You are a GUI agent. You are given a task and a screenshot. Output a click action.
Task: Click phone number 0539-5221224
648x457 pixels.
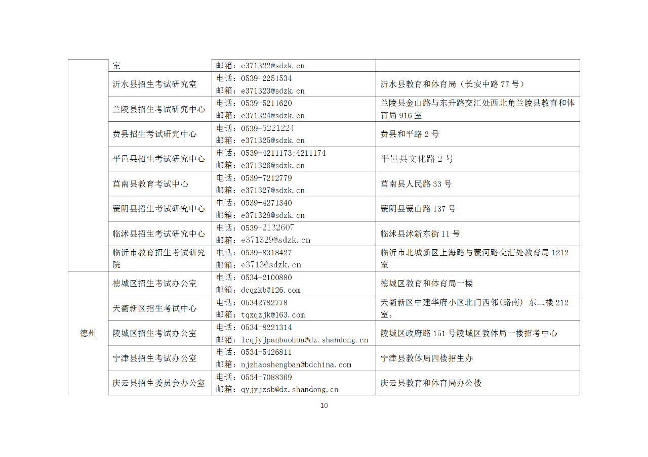[267, 128]
